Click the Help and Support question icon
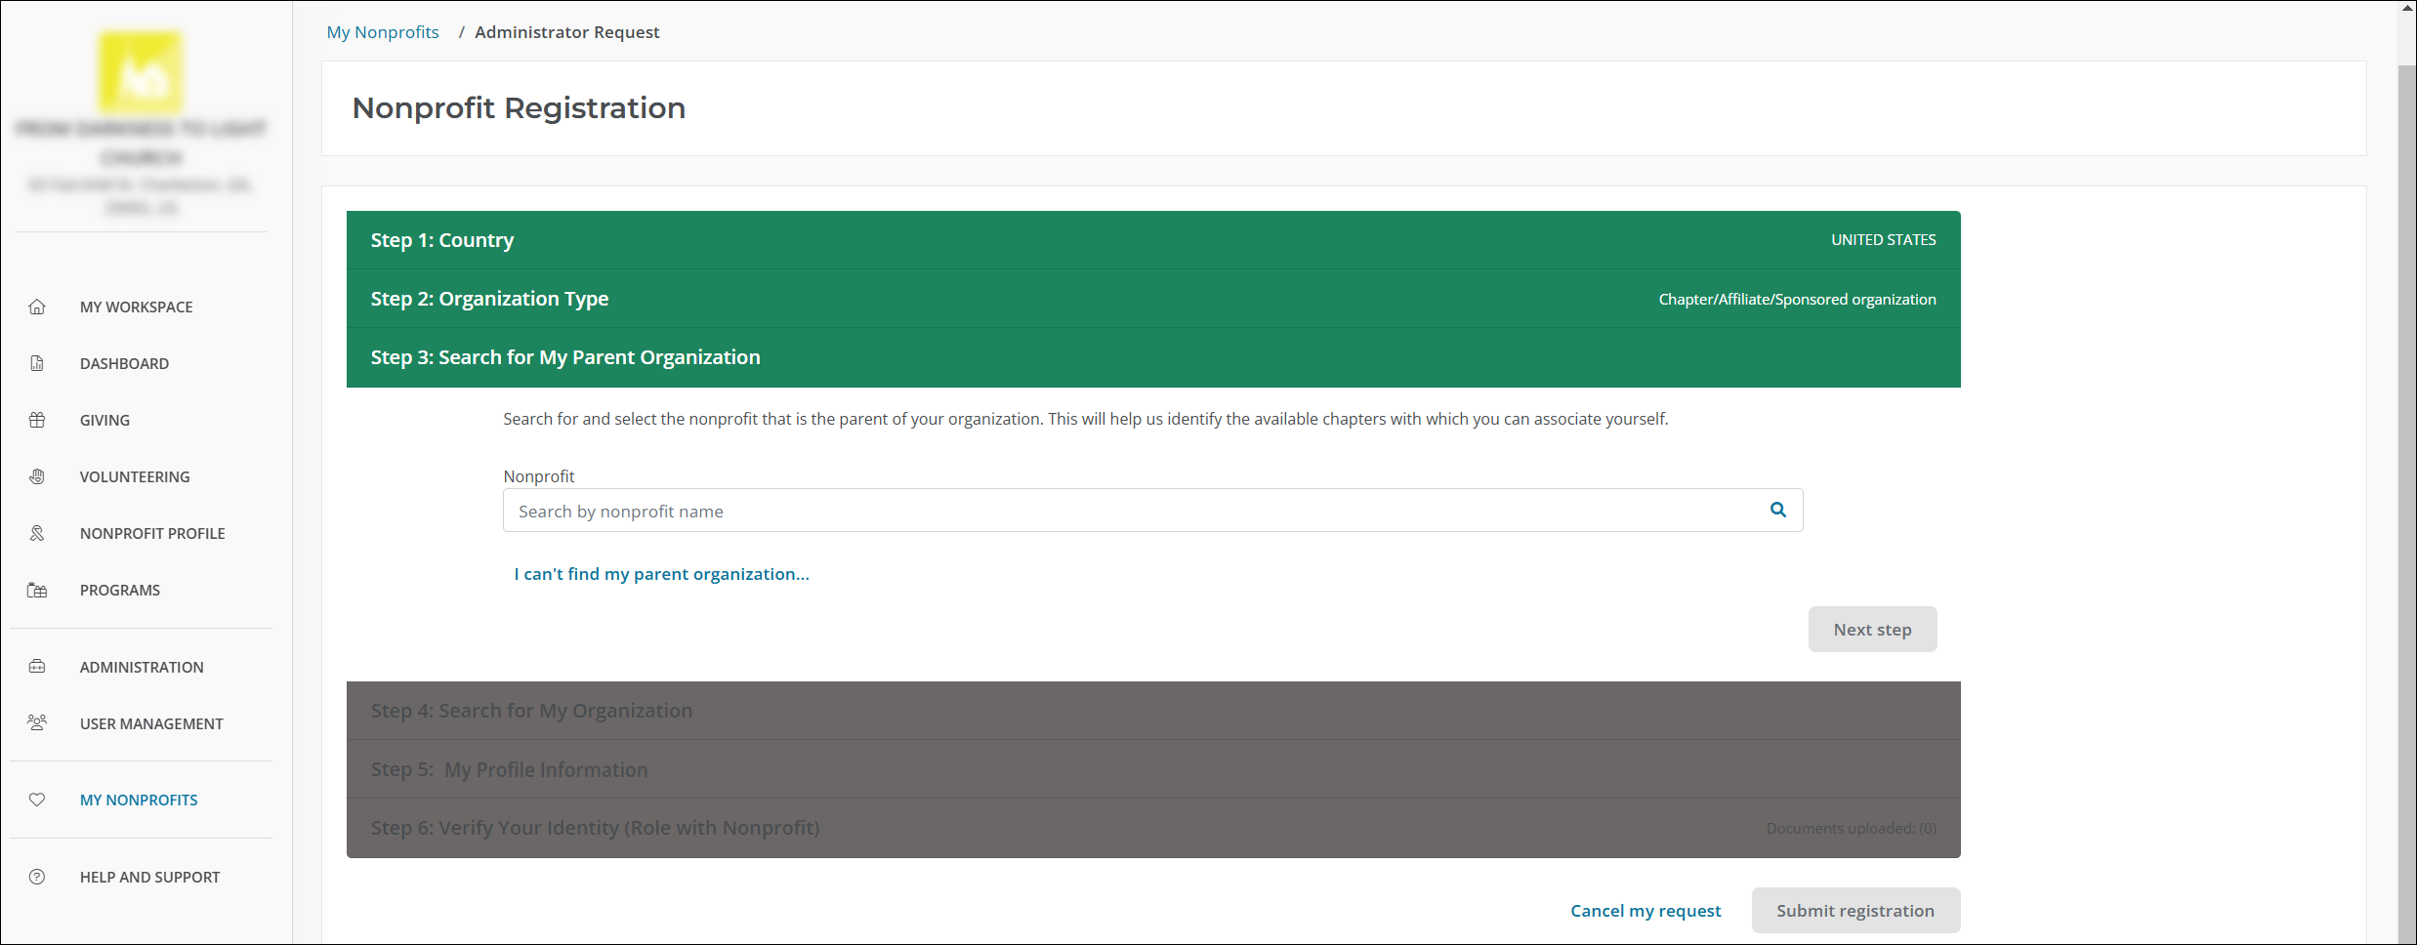 pyautogui.click(x=37, y=877)
